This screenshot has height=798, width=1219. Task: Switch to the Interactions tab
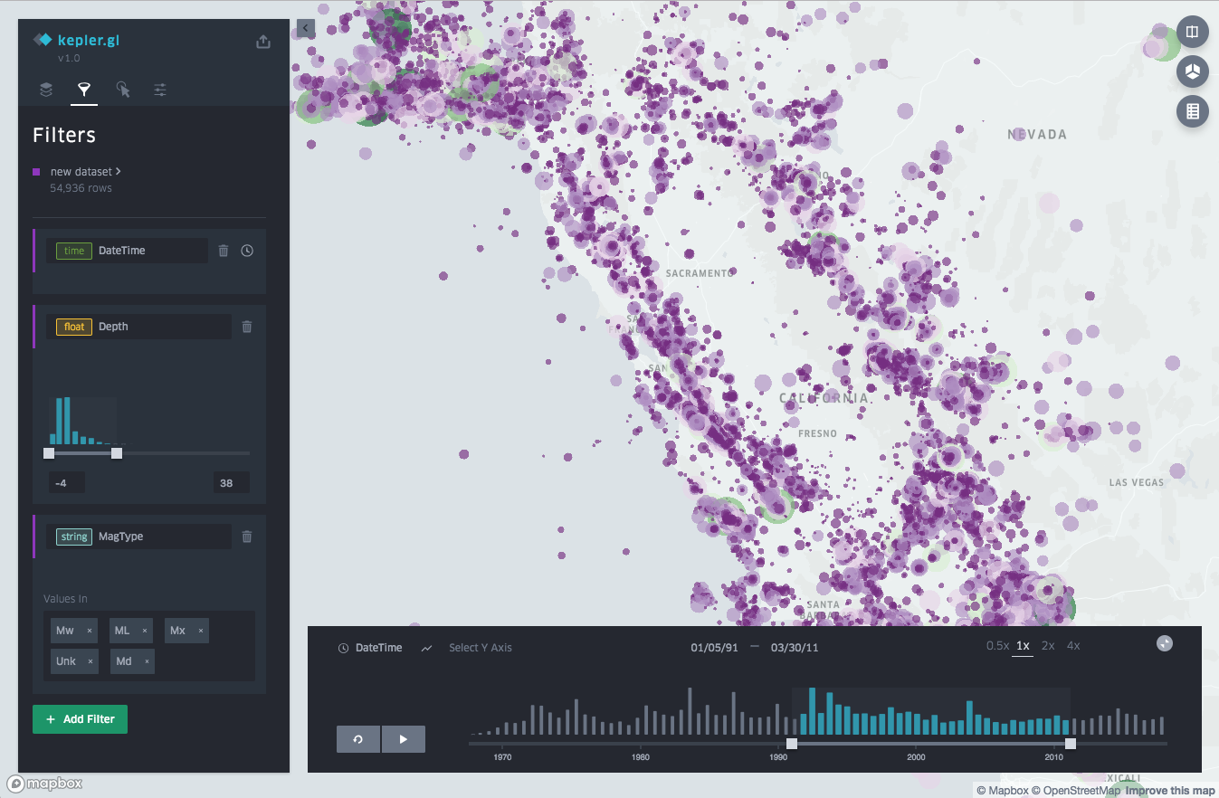pos(123,90)
